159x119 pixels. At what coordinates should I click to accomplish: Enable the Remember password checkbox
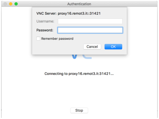coord(38,39)
